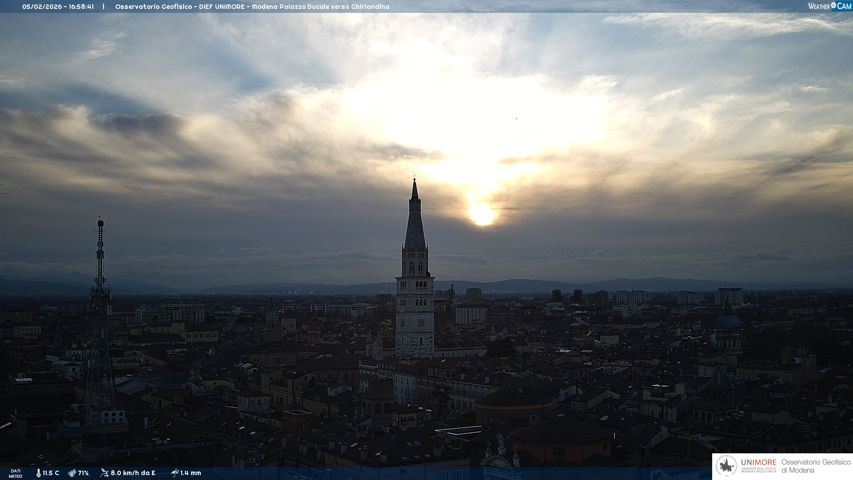Click the rain umbrella icon
Viewport: 853px width, 480px height.
click(x=175, y=473)
